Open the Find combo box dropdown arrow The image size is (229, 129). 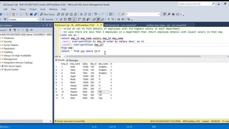coord(159,14)
